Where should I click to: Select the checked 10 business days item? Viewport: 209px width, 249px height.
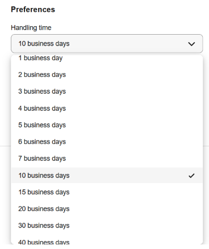click(x=107, y=175)
